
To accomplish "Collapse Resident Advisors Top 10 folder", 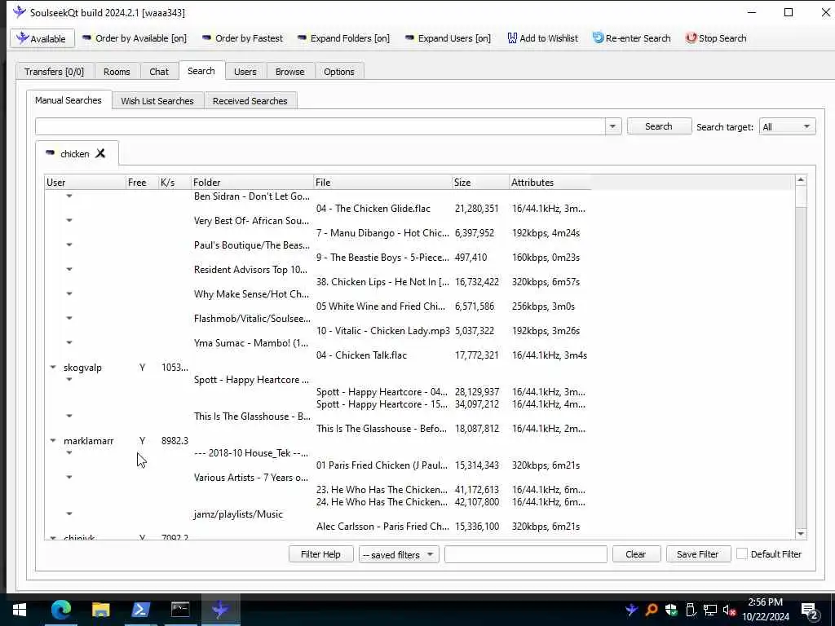I will click(69, 269).
